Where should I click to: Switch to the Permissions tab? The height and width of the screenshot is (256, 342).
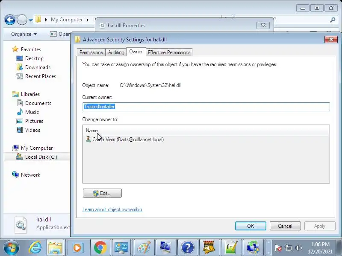pyautogui.click(x=91, y=52)
